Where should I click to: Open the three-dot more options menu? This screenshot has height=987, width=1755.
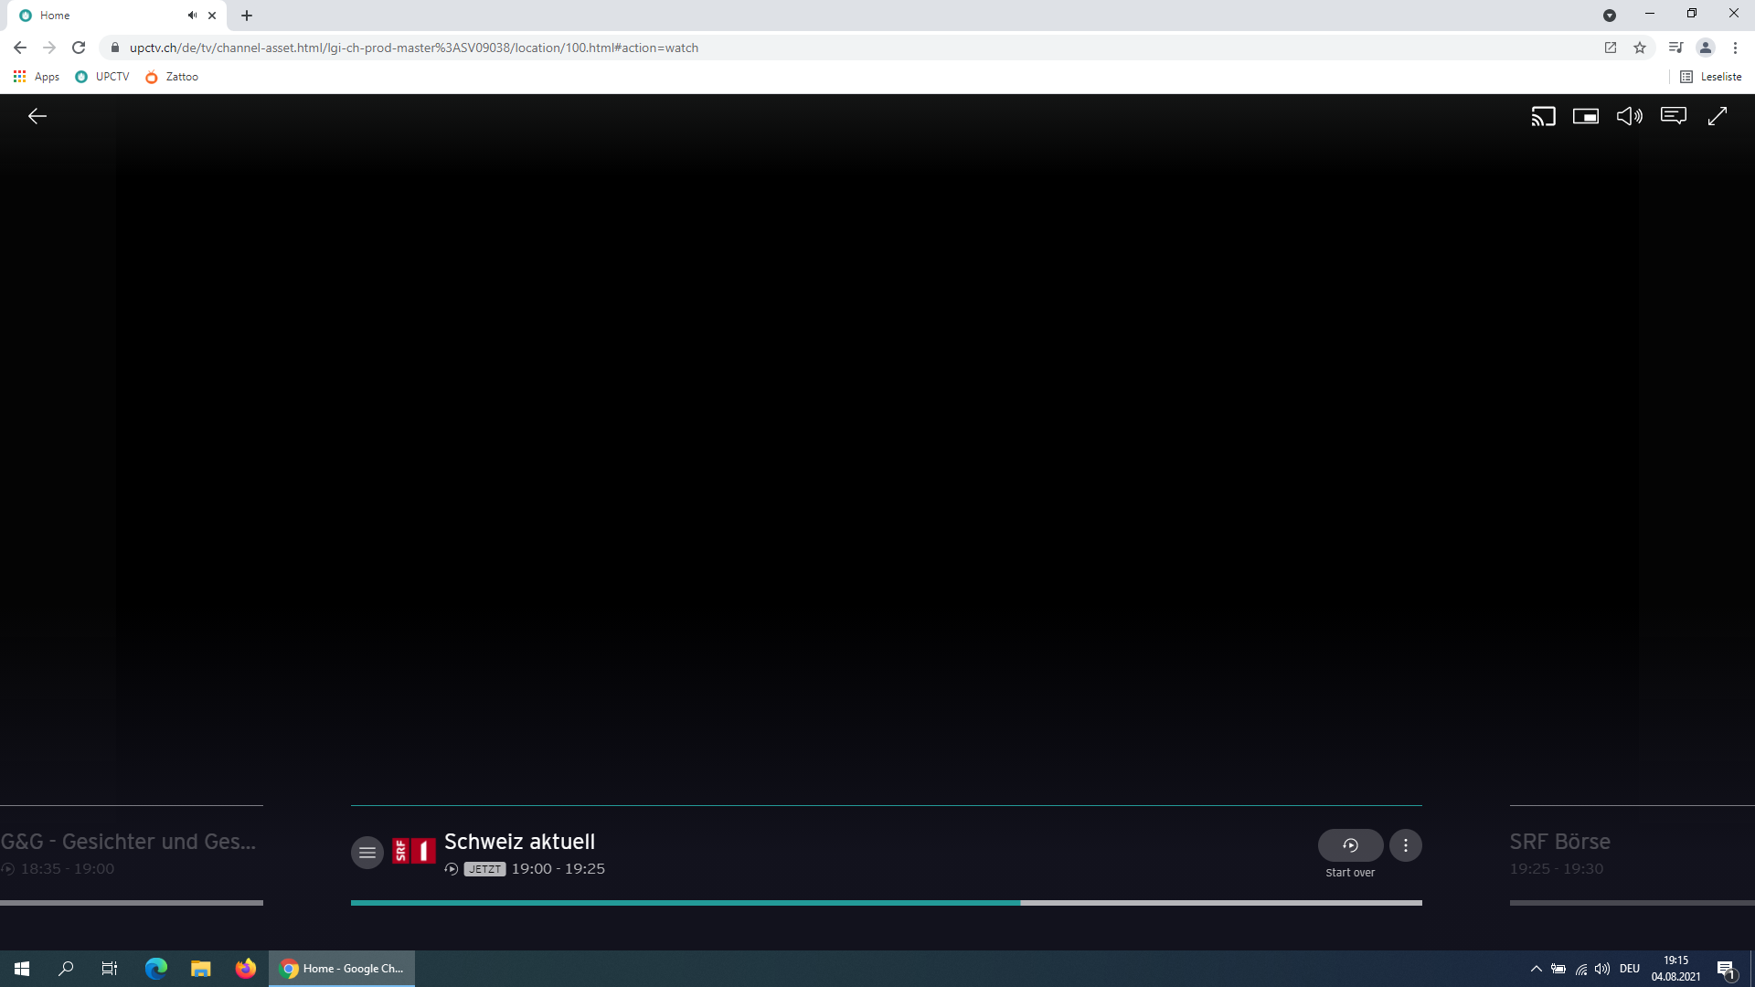click(x=1406, y=845)
